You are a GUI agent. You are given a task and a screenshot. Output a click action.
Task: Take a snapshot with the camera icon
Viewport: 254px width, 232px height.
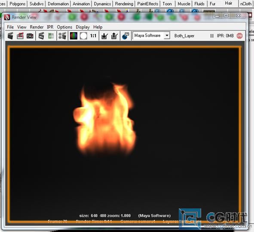pos(30,36)
